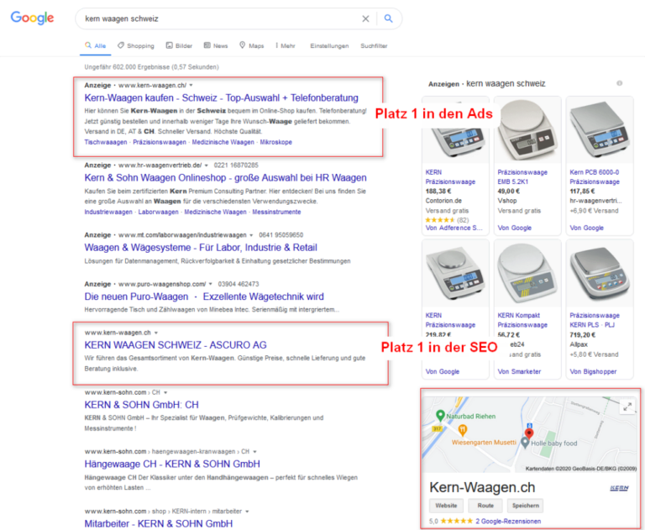
Task: Click the KERN logo in the business panel
Action: (619, 488)
